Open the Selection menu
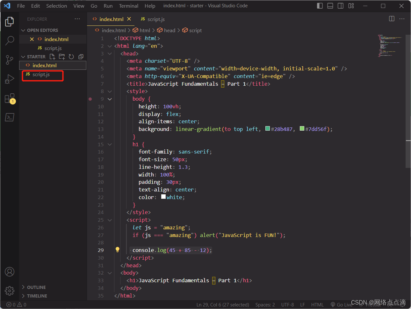The image size is (411, 309). click(56, 6)
